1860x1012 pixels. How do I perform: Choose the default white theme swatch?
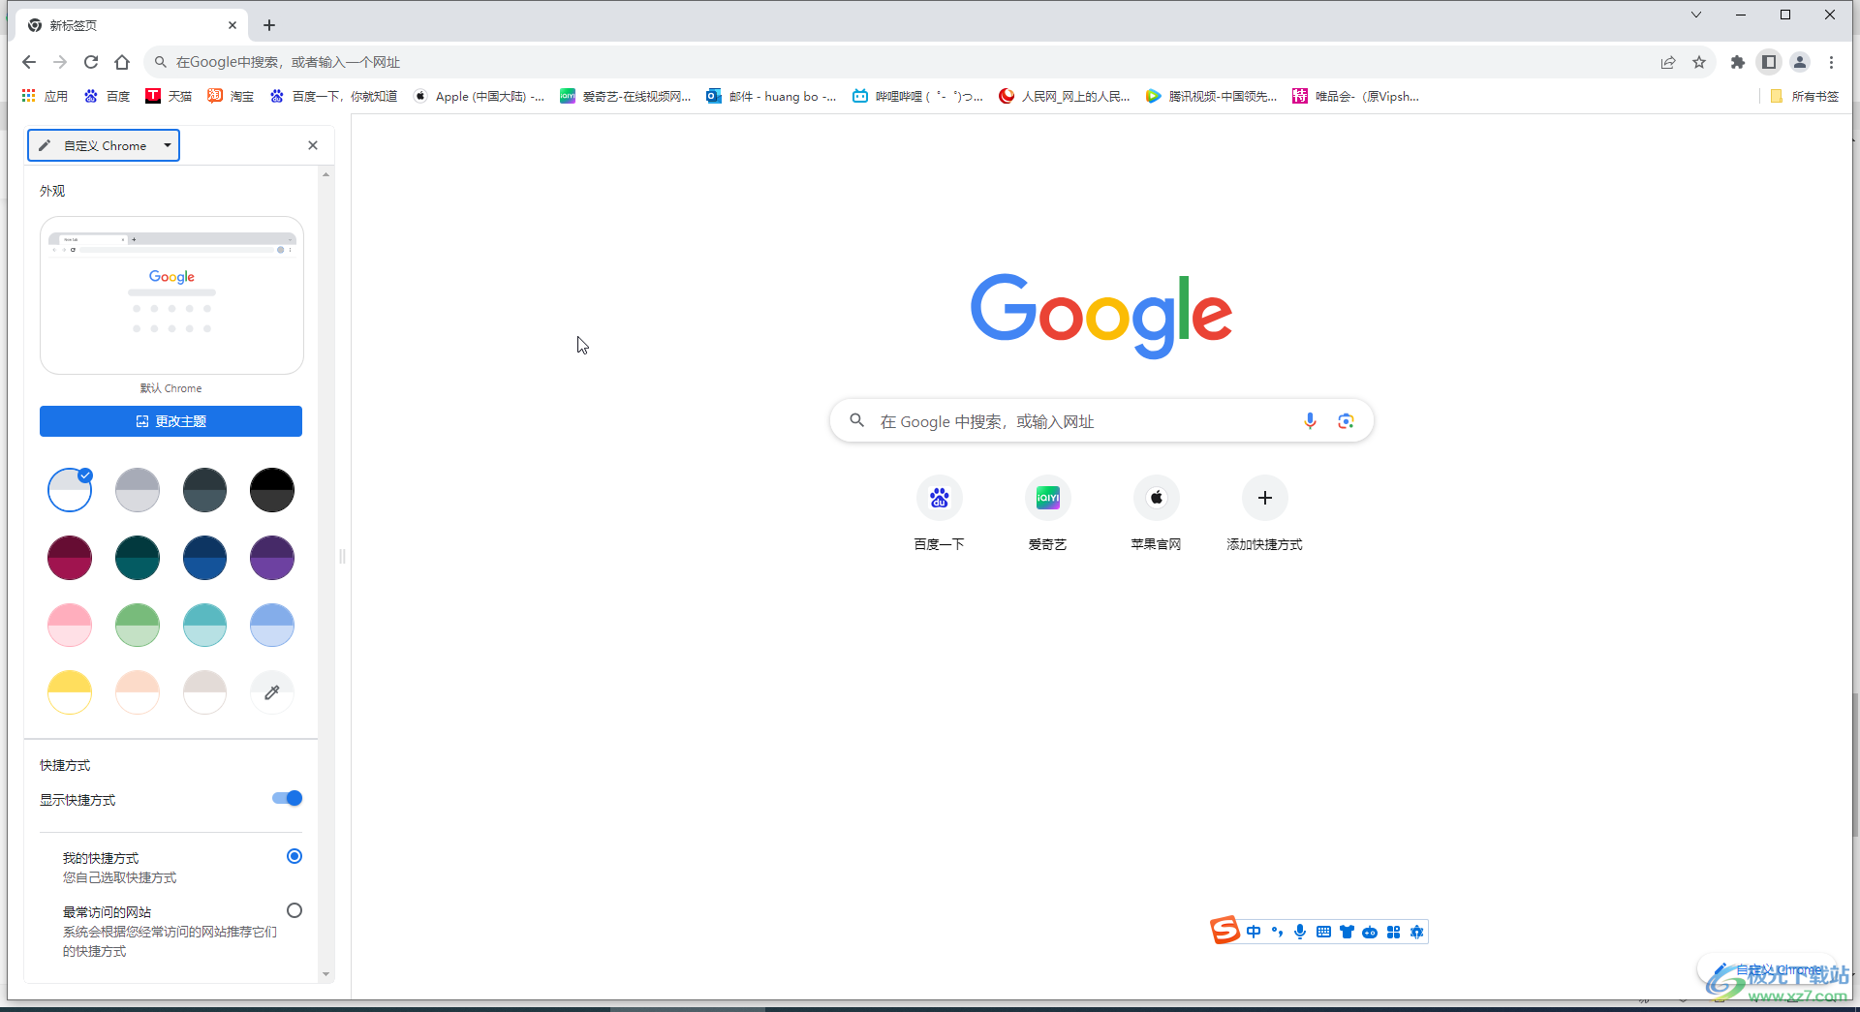pyautogui.click(x=70, y=489)
